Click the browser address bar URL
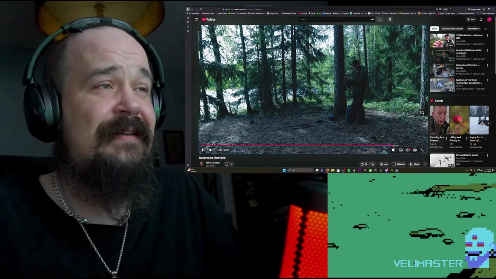The width and height of the screenshot is (496, 279). click(x=246, y=9)
